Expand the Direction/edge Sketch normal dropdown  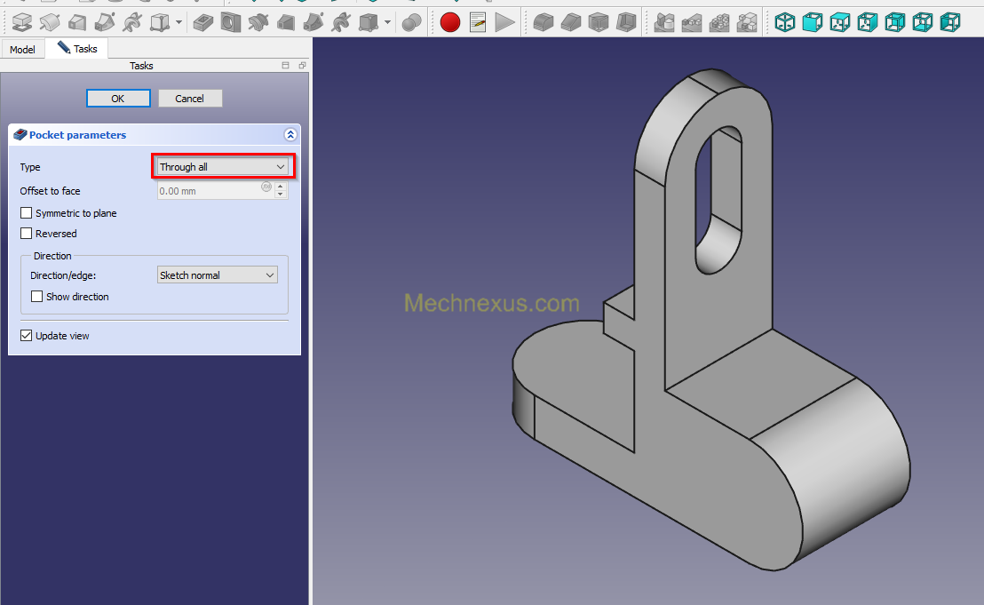(x=218, y=275)
